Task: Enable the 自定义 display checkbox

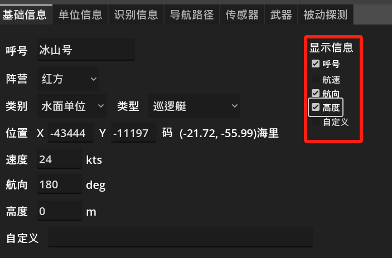Action: click(316, 122)
